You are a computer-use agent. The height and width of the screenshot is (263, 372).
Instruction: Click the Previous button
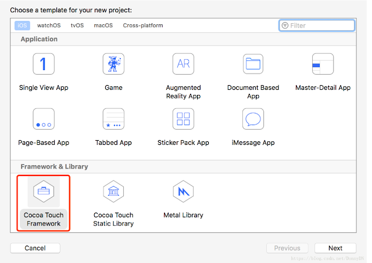click(x=287, y=248)
